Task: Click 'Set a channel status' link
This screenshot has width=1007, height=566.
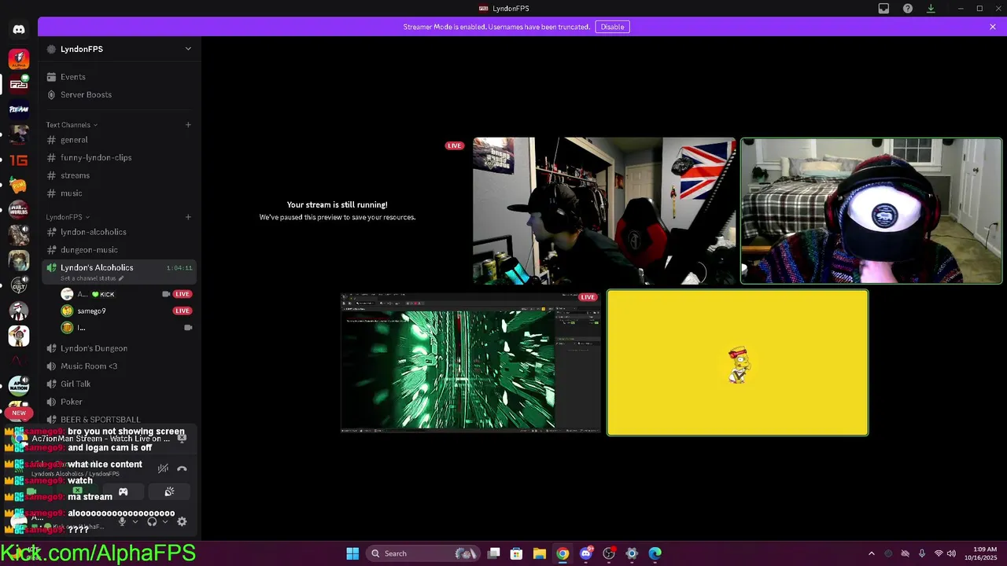Action: (92, 278)
